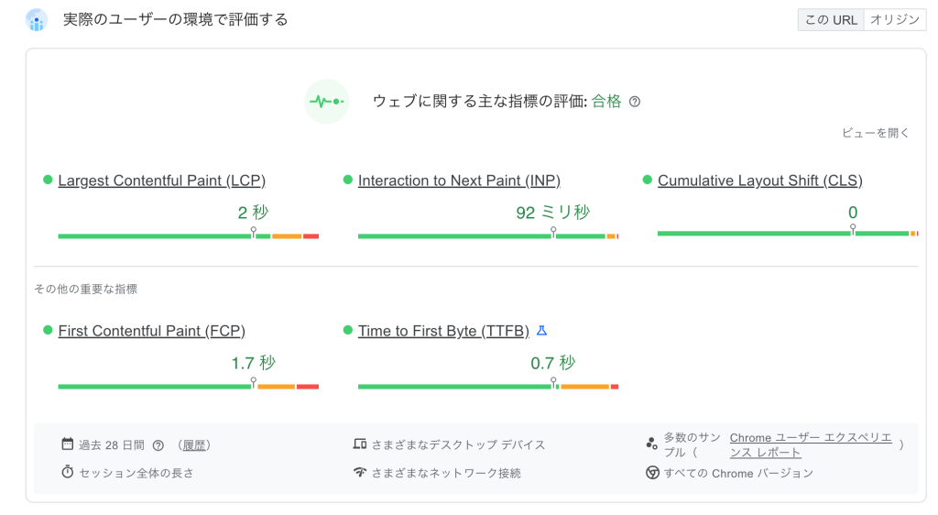Open Interaction to Next Paint (INP) link

(459, 181)
